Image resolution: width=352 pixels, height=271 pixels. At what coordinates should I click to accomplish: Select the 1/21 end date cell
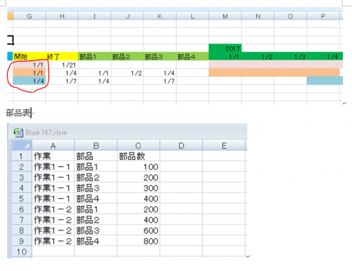[62, 65]
